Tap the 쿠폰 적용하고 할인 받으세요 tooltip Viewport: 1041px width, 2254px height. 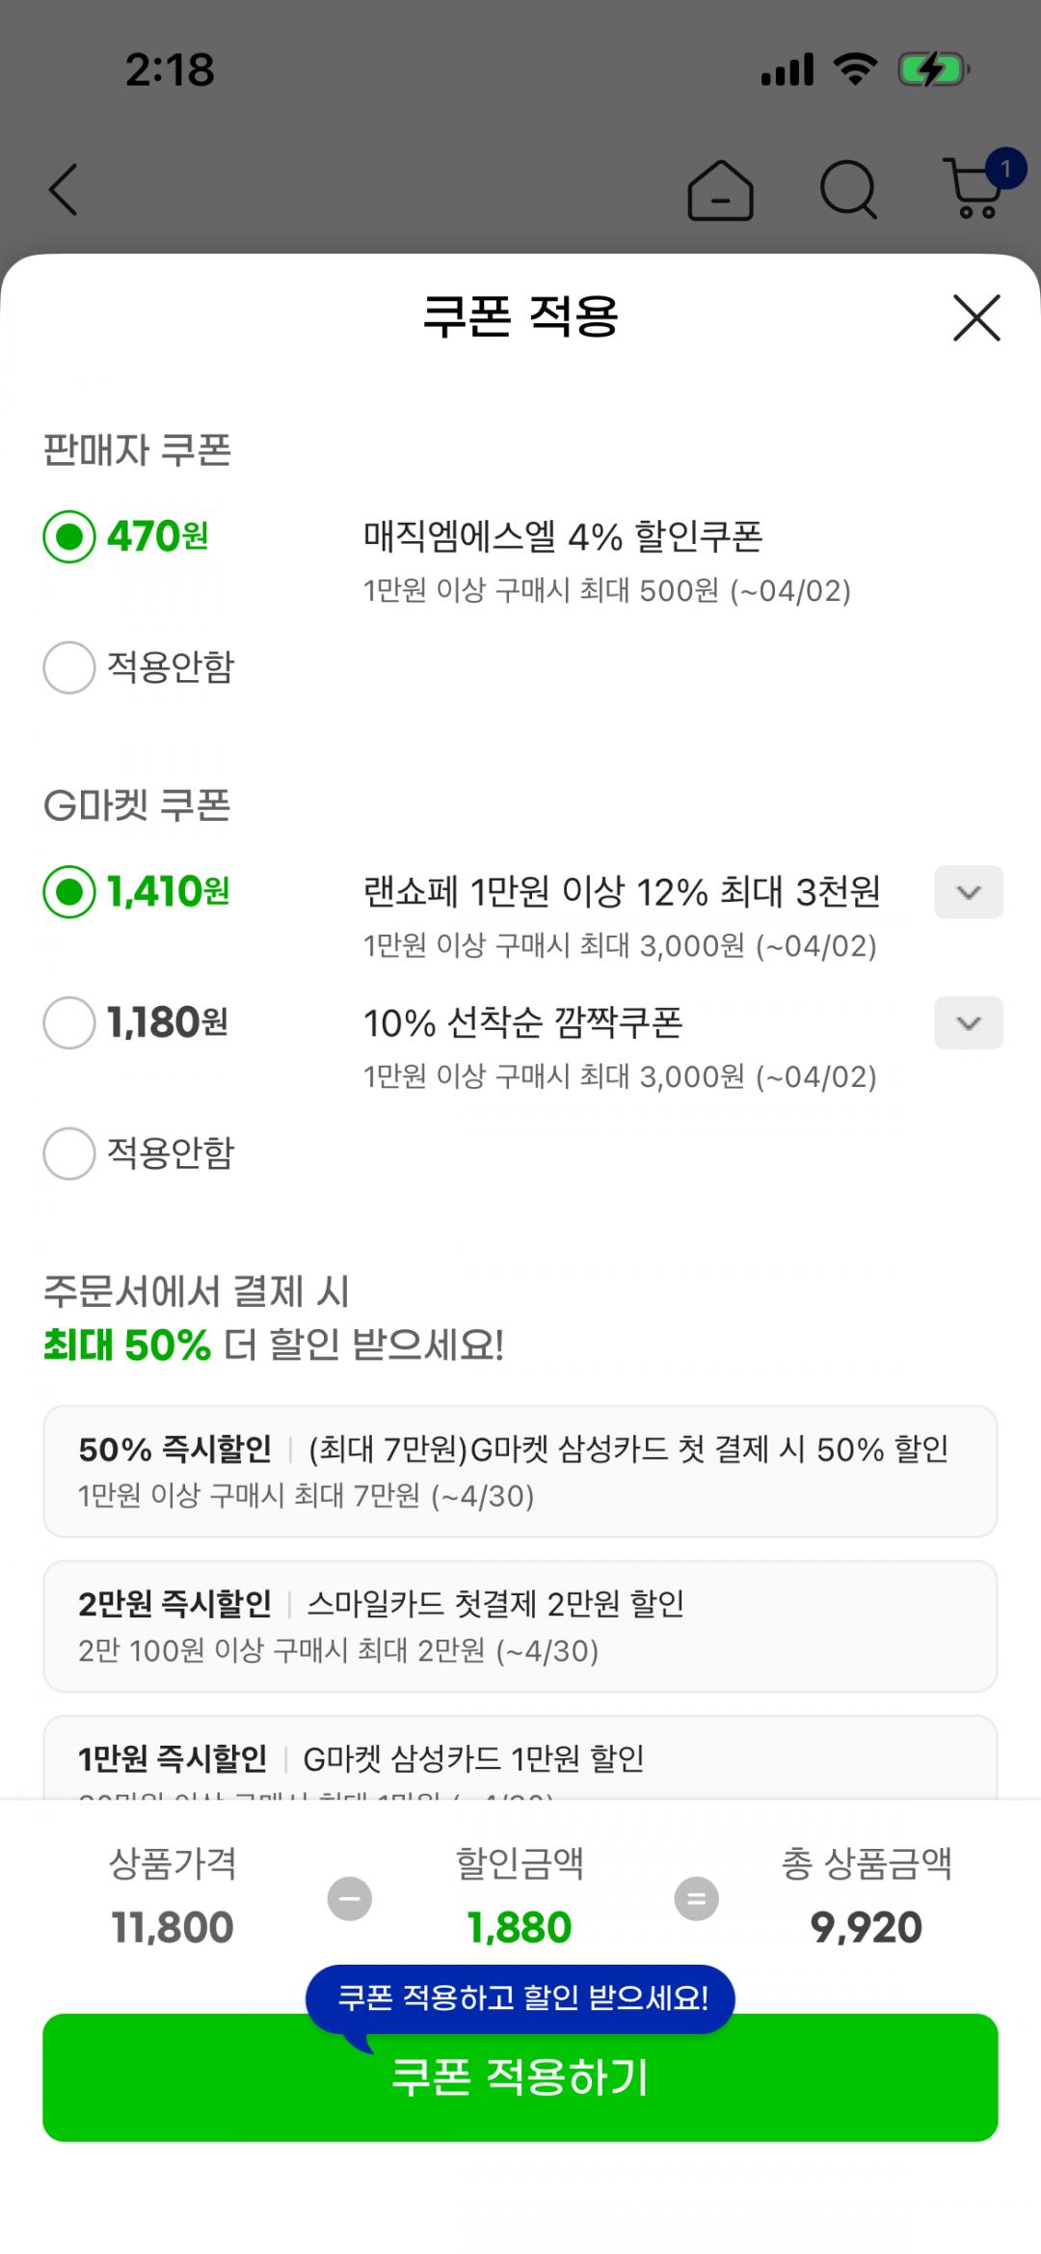tap(520, 1996)
